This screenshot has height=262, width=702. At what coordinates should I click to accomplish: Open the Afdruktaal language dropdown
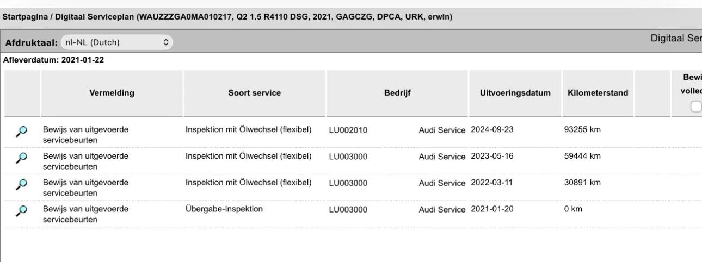coord(116,42)
